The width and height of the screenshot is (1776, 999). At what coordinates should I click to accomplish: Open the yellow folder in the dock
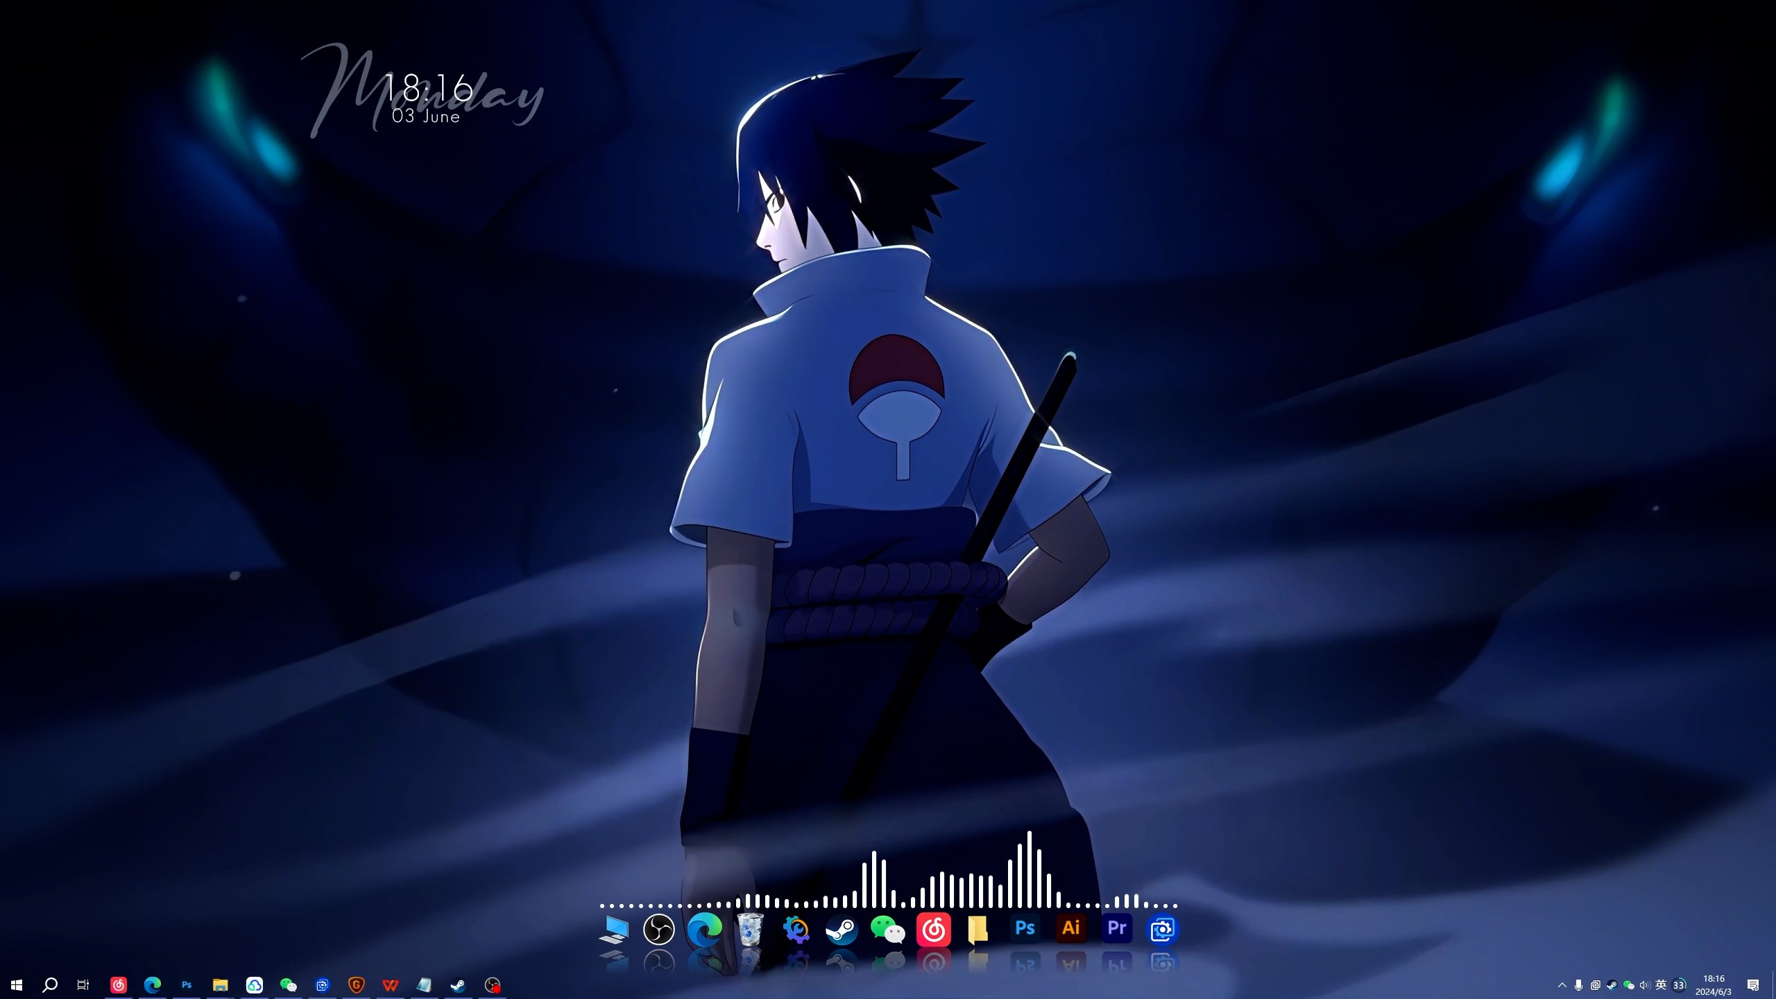click(977, 930)
